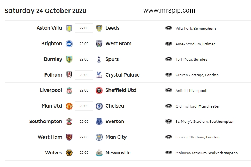Screen dimensions: 251x167
Task: Click the St. Mary's Stadium venue text
Action: [205, 122]
